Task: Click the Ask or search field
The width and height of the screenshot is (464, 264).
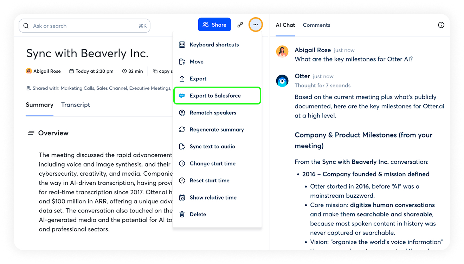Action: (84, 26)
